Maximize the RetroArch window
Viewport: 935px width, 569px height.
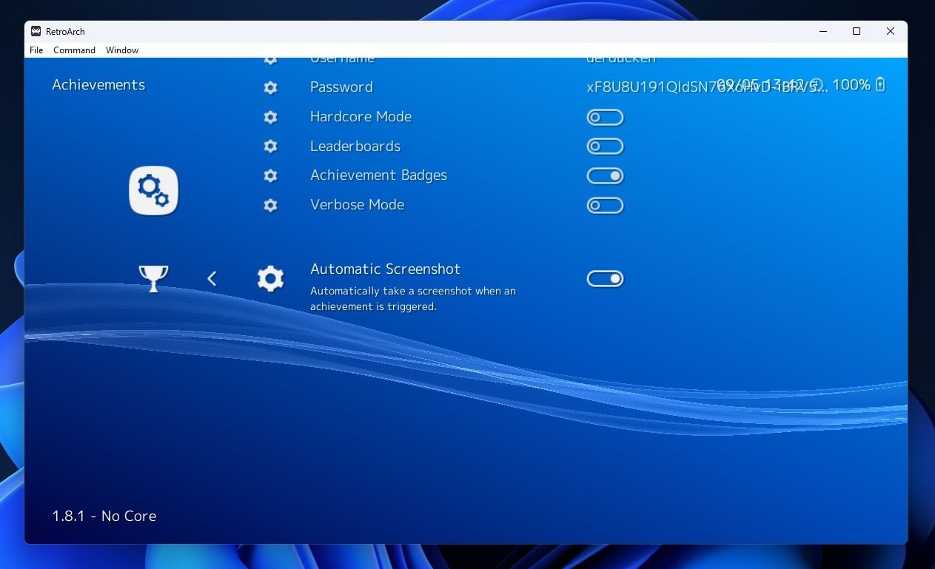[857, 31]
